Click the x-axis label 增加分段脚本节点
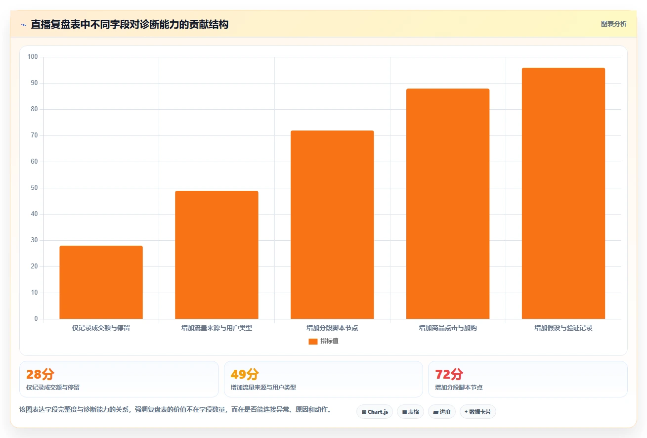647x438 pixels. tap(332, 328)
